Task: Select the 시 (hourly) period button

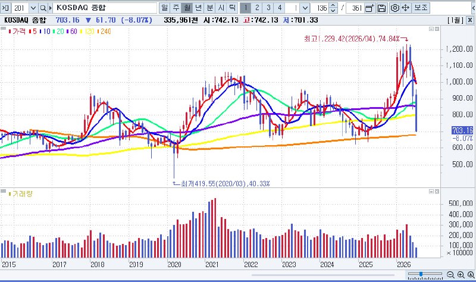Action: [221, 8]
